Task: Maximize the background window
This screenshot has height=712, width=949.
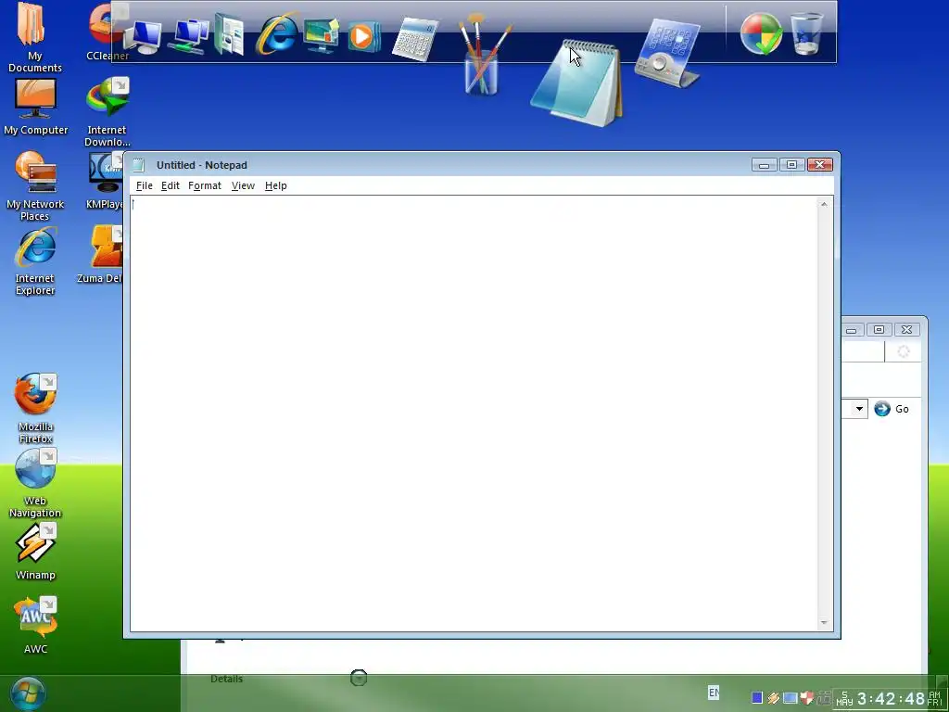Action: click(x=879, y=329)
